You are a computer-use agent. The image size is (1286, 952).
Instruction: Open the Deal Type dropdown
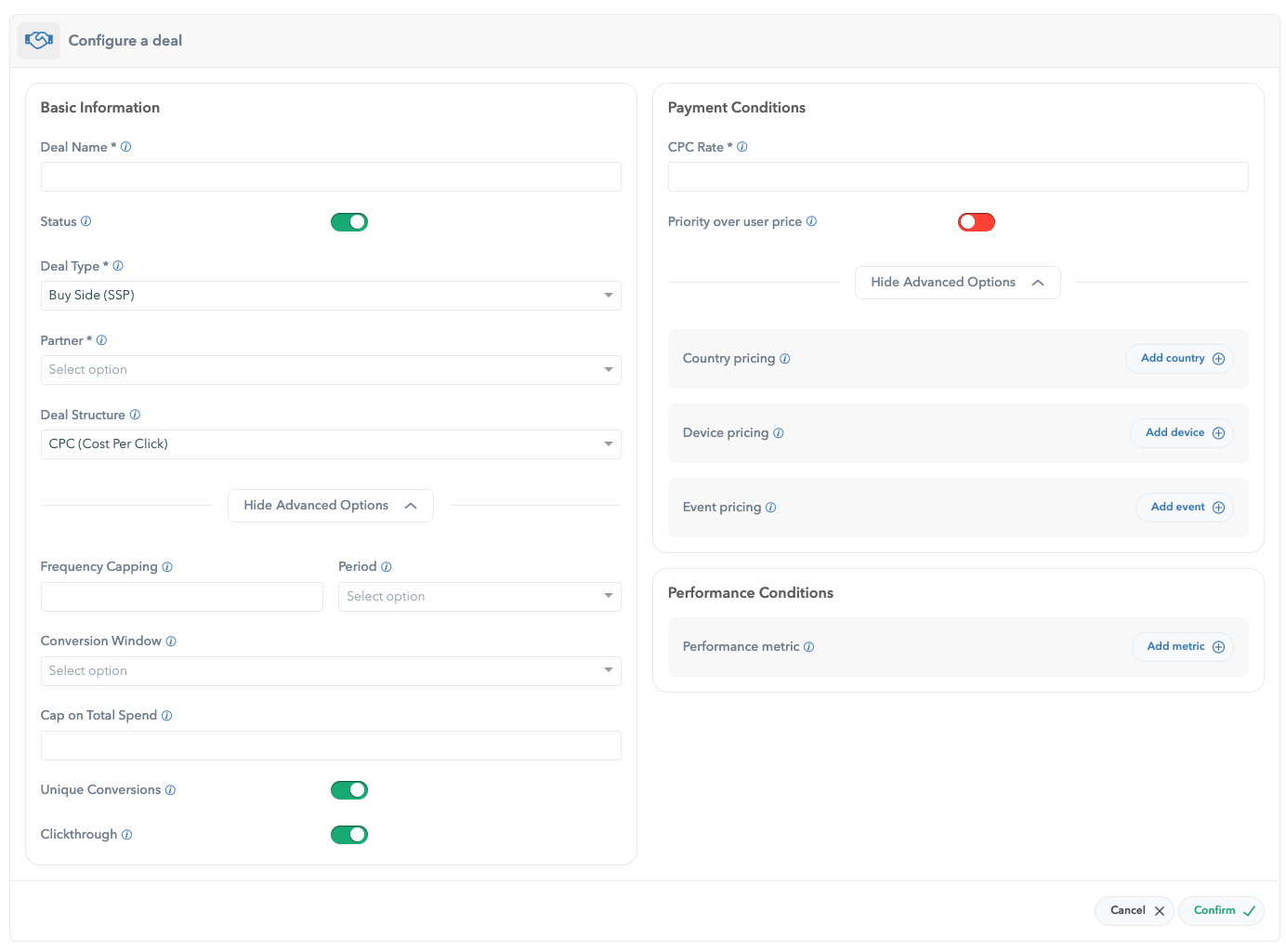tap(331, 296)
